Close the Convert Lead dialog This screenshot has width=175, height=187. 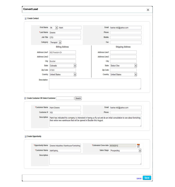tap(148, 10)
